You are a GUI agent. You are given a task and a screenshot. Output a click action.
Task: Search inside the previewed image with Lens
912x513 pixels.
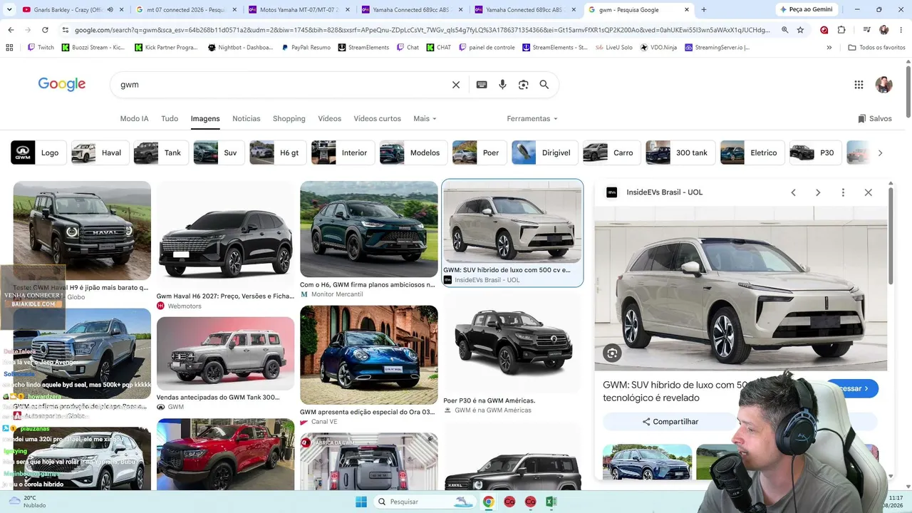click(x=612, y=353)
